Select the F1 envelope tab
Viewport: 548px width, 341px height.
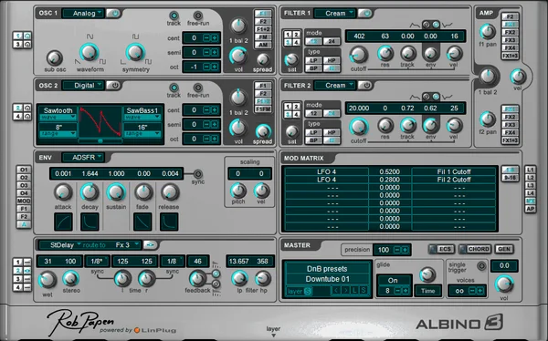coord(24,209)
